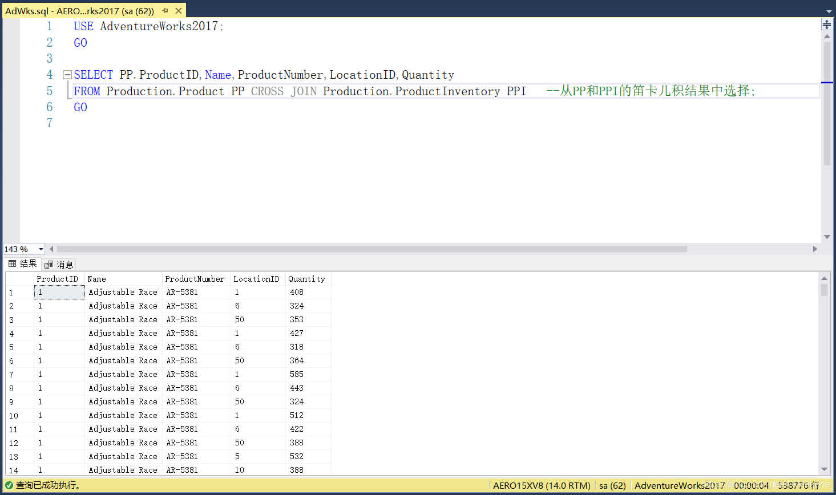Click Quantity cell with value 443
Viewport: 836px width, 495px height.
pos(308,388)
